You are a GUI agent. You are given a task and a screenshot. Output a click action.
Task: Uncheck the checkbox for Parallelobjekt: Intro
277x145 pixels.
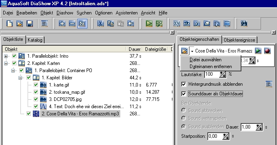[14, 56]
